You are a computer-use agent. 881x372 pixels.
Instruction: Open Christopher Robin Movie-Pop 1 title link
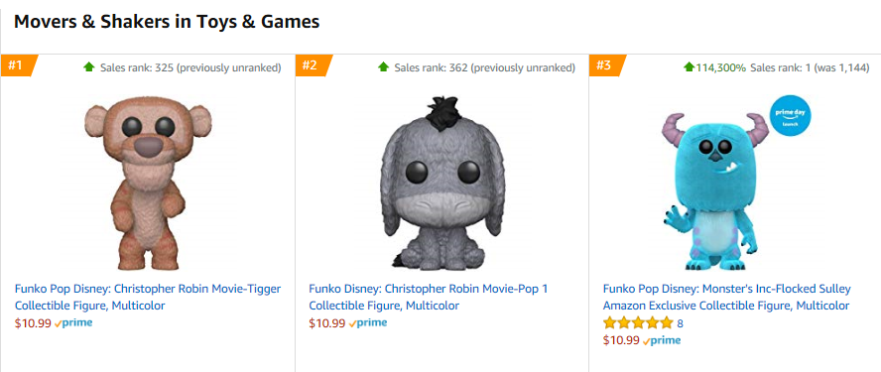point(429,298)
